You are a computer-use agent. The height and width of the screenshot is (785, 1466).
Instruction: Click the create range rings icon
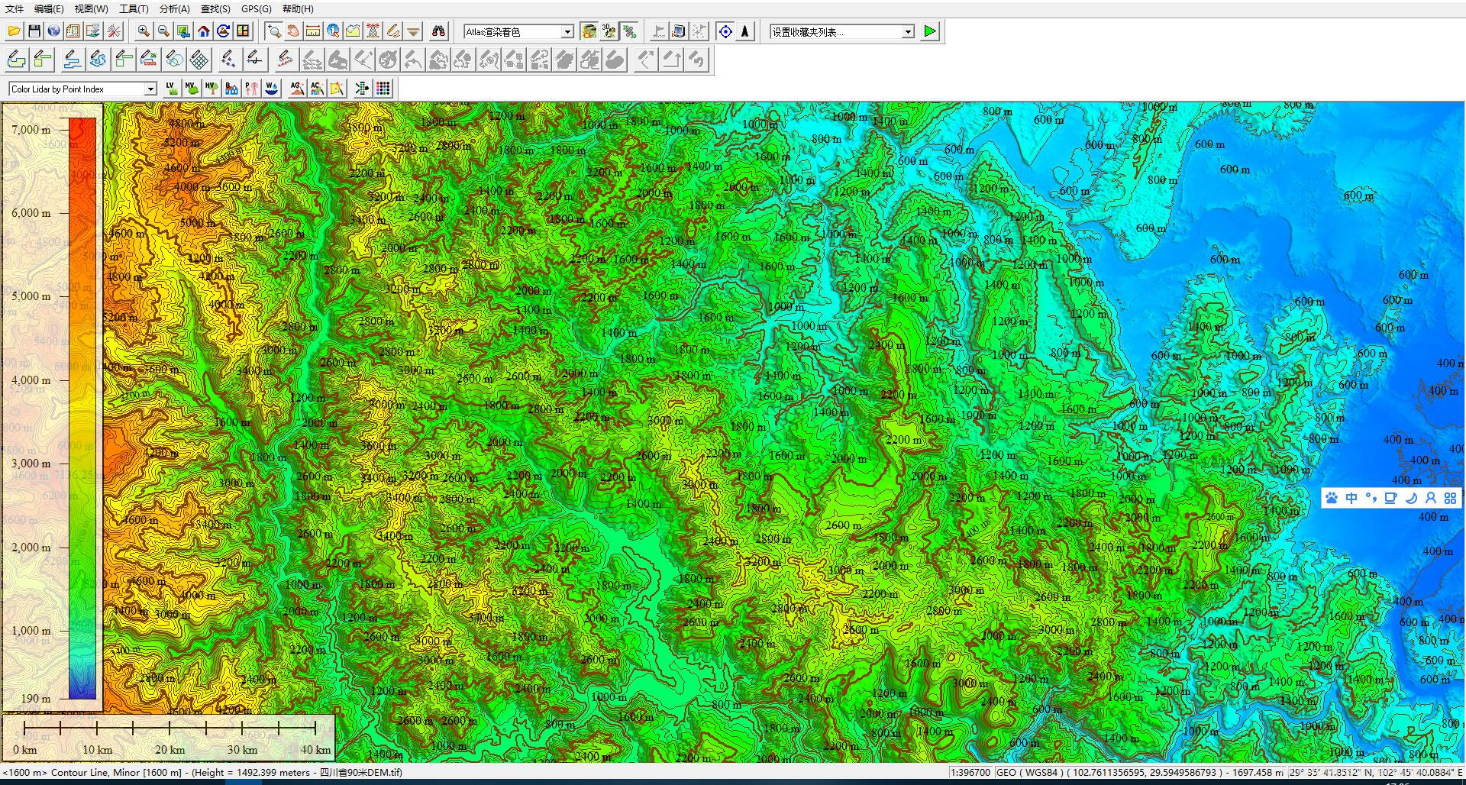click(x=174, y=60)
